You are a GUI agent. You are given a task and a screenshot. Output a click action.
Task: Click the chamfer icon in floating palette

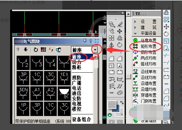point(120,59)
